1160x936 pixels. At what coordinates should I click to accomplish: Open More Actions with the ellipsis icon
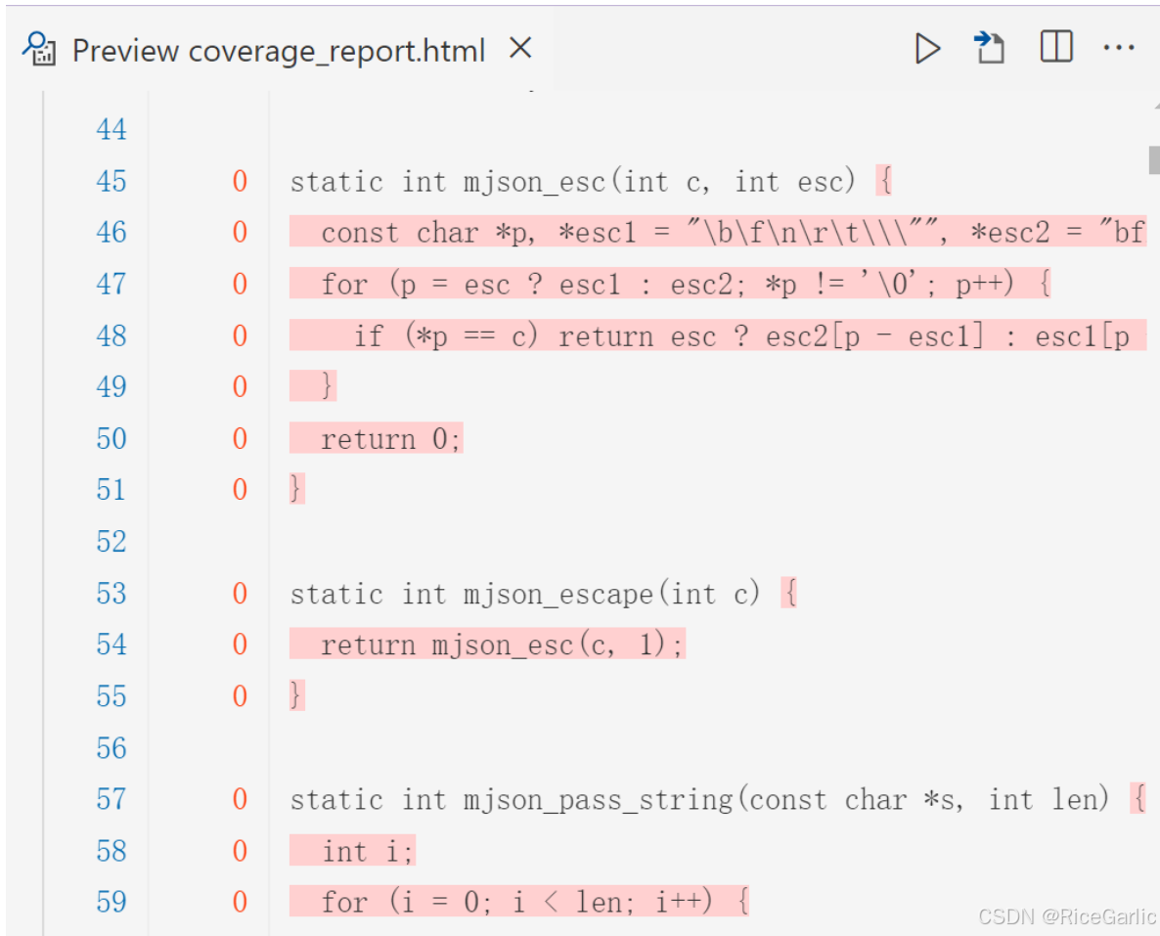point(1119,48)
